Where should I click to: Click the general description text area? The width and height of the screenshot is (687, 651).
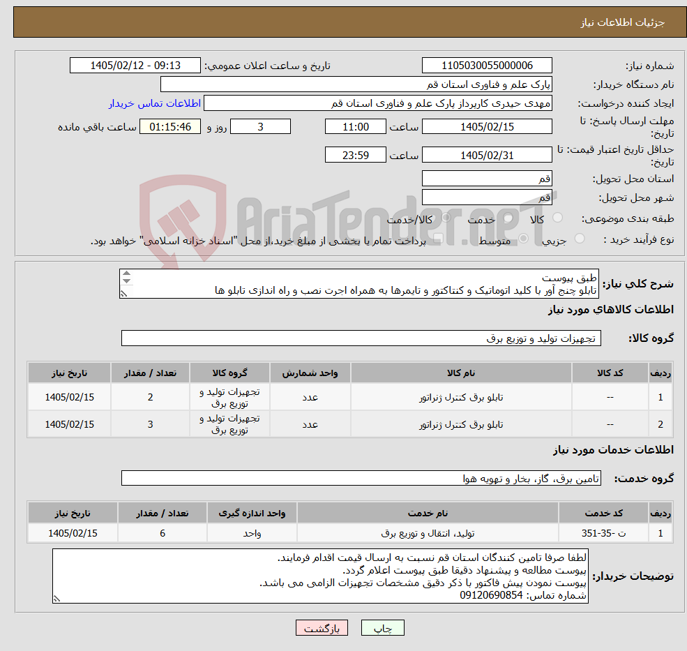(358, 283)
